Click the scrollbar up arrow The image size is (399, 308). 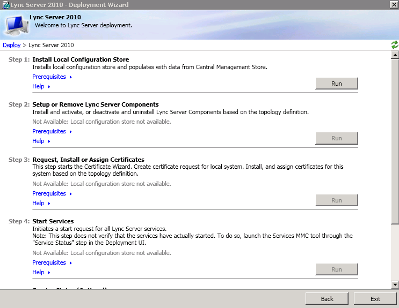[x=395, y=55]
